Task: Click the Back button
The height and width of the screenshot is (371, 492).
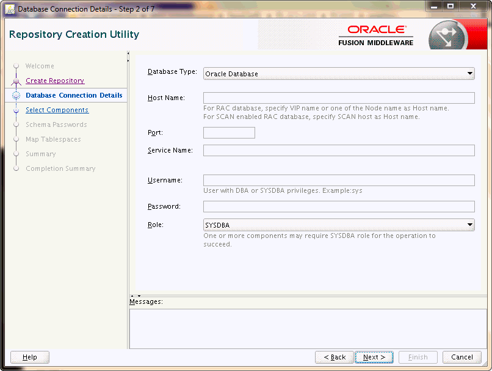Action: pos(335,357)
